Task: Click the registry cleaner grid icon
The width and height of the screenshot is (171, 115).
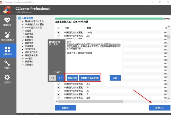Action: [19, 18]
